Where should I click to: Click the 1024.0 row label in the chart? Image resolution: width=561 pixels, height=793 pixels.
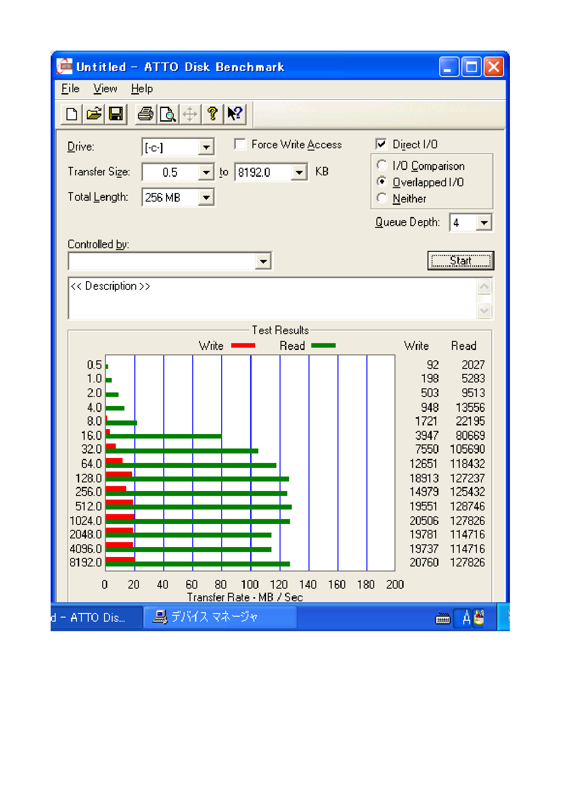click(x=86, y=521)
